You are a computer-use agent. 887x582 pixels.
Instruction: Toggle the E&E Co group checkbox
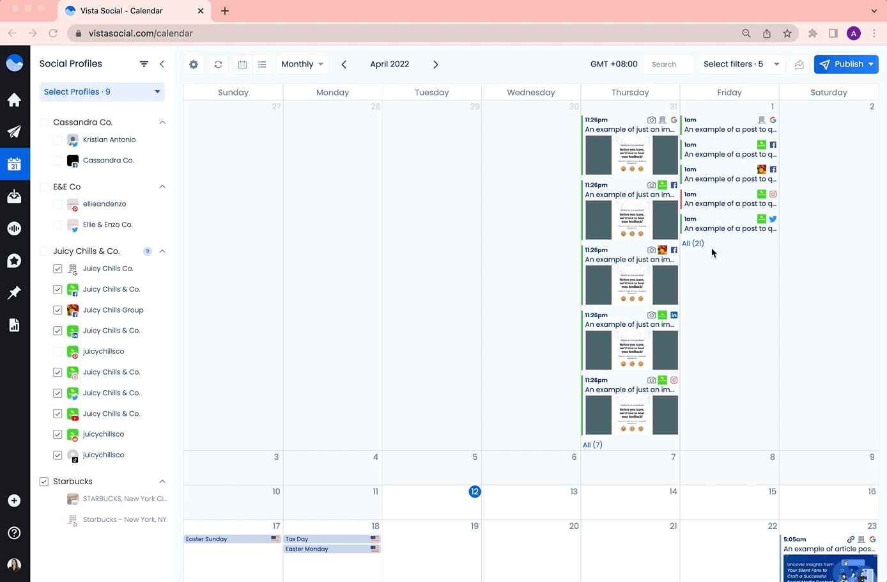point(44,187)
